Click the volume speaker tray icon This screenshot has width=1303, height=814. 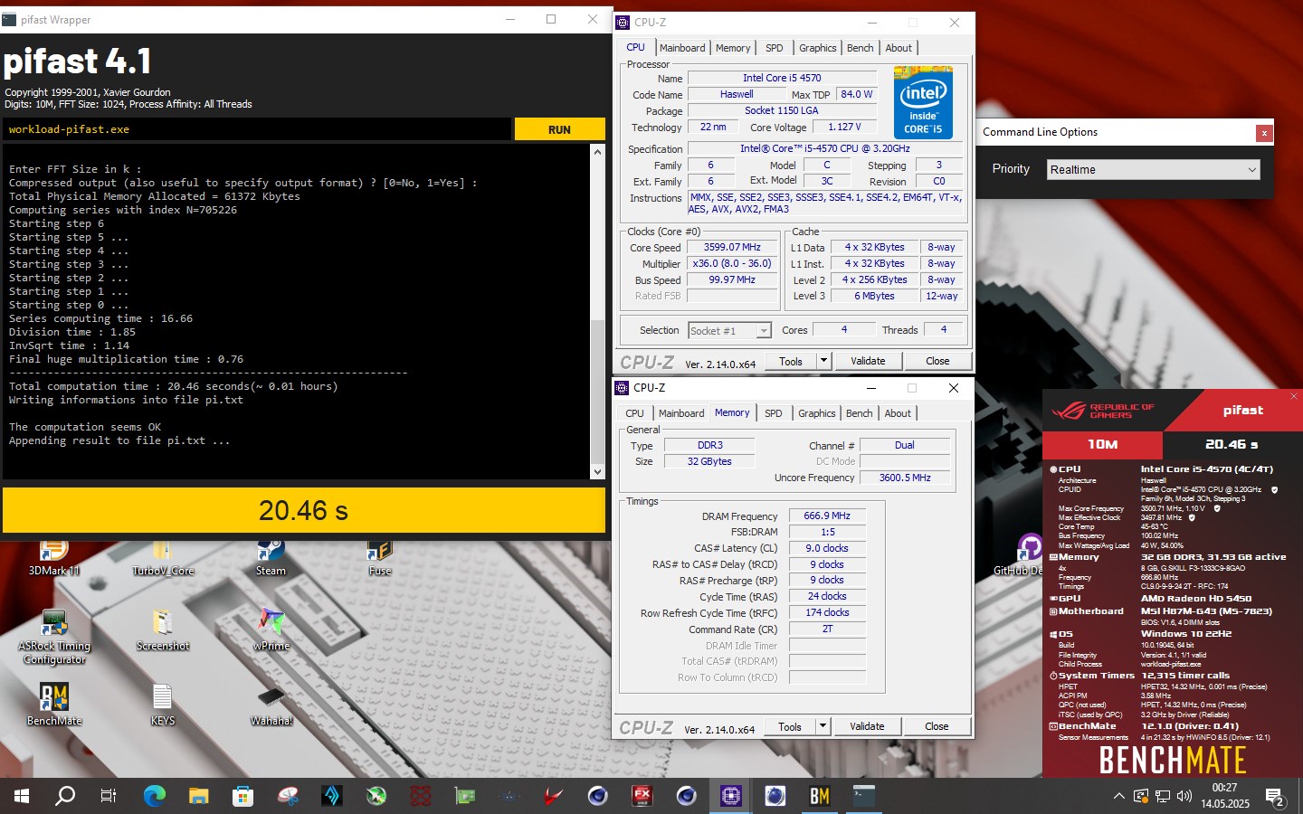pyautogui.click(x=1184, y=796)
